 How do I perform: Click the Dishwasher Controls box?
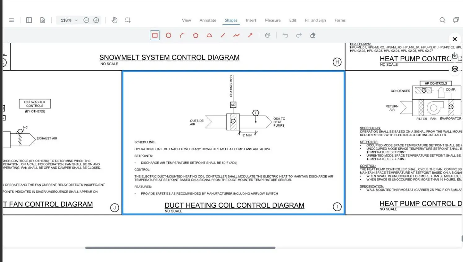coord(35,104)
